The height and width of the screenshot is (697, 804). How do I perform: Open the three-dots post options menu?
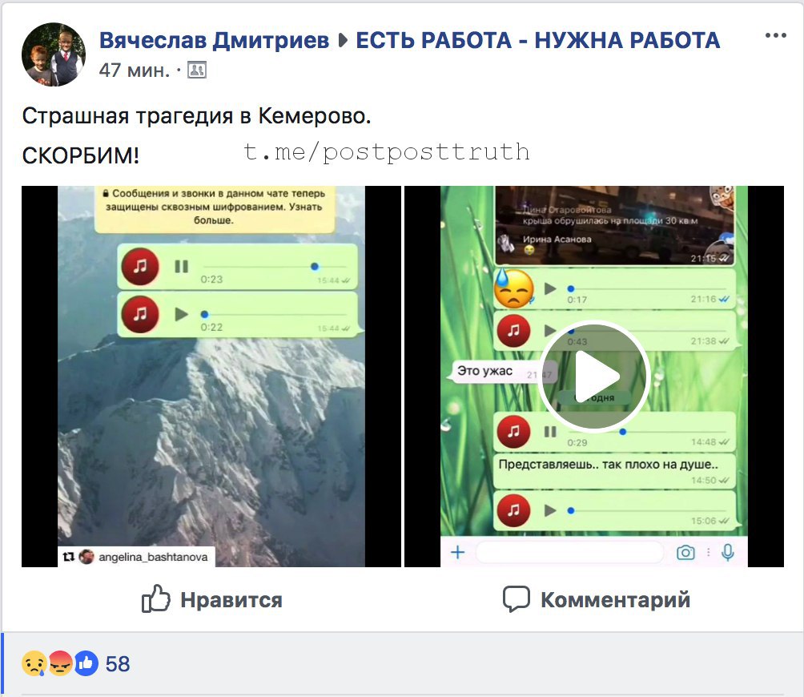tap(775, 35)
